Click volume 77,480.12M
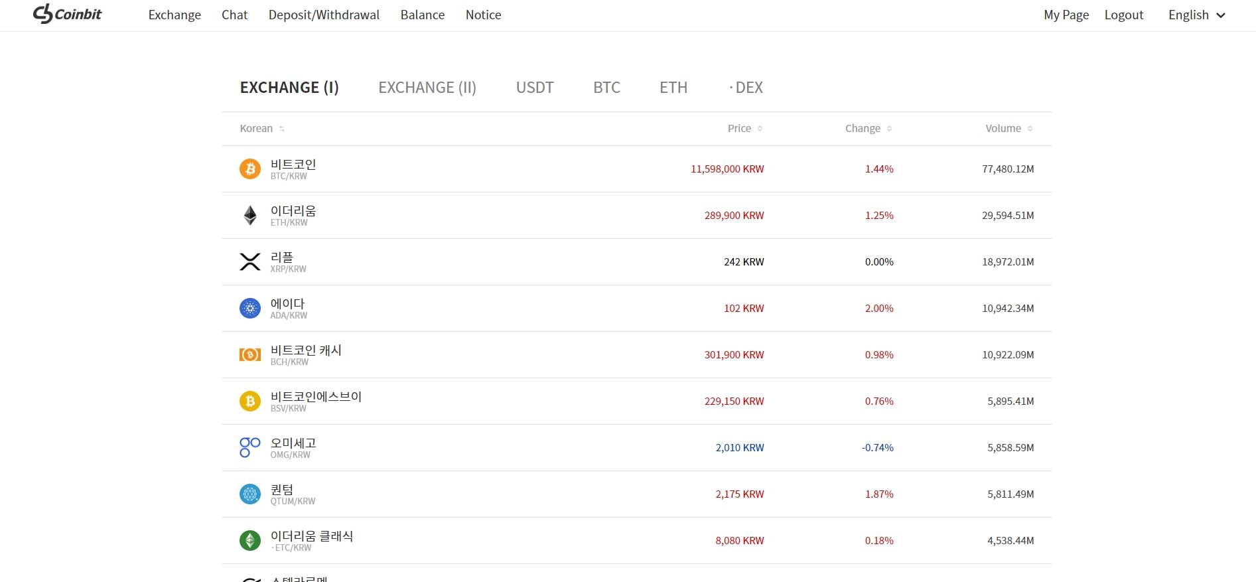 coord(1008,169)
